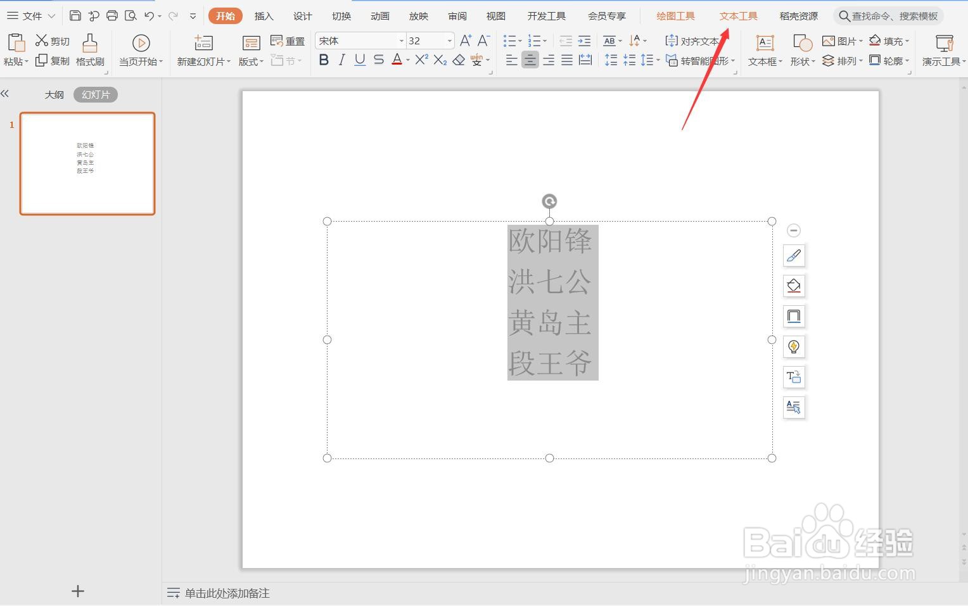
Task: Click the Distribute text alignment icon
Action: tap(586, 60)
